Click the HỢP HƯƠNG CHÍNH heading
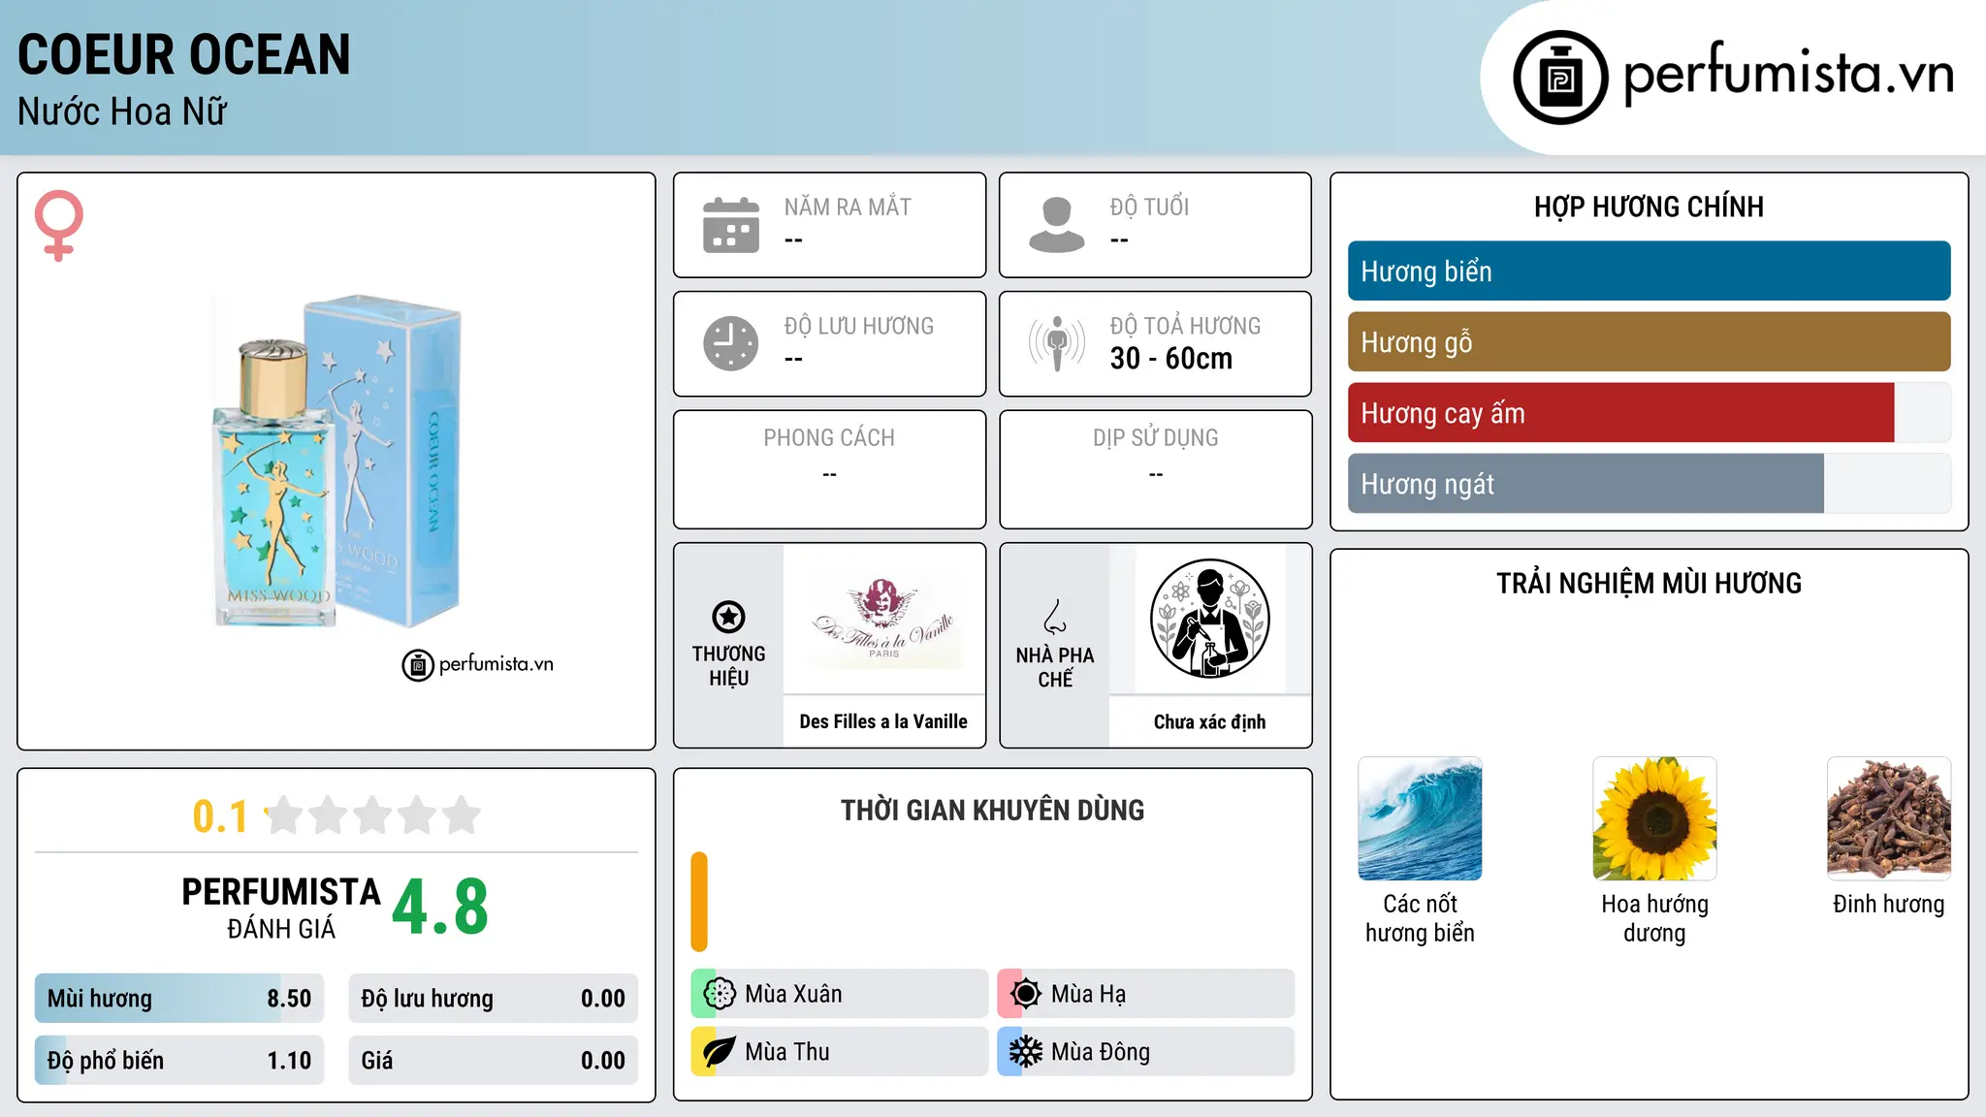 tap(1649, 207)
